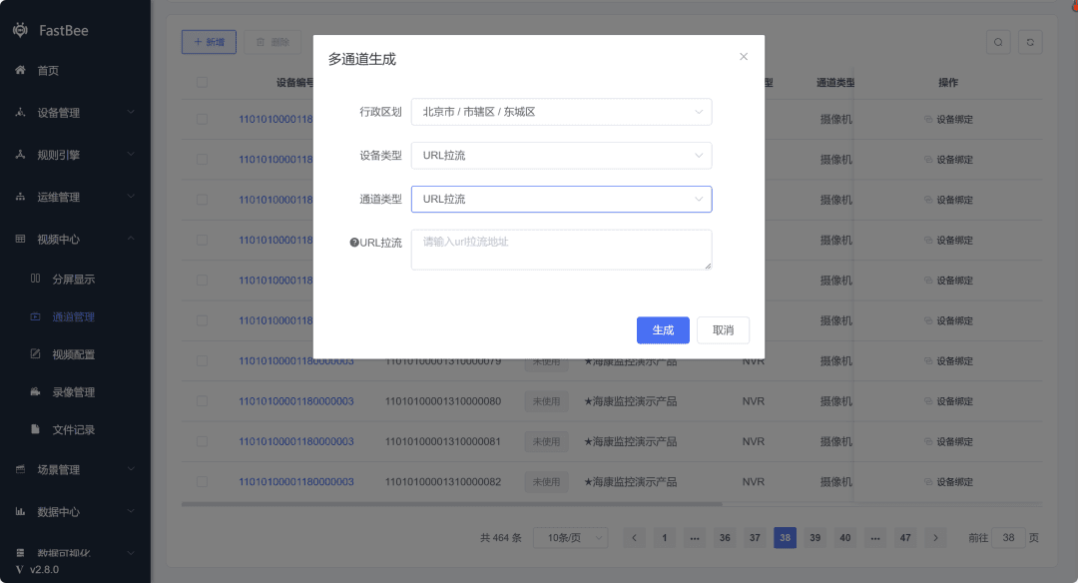Click the 分屏显示 icon
Viewport: 1078px width, 583px height.
click(x=36, y=279)
